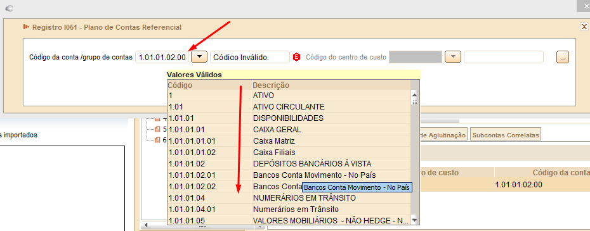Image resolution: width=590 pixels, height=231 pixels.
Task: Click the ellipsis browse button
Action: (x=563, y=57)
